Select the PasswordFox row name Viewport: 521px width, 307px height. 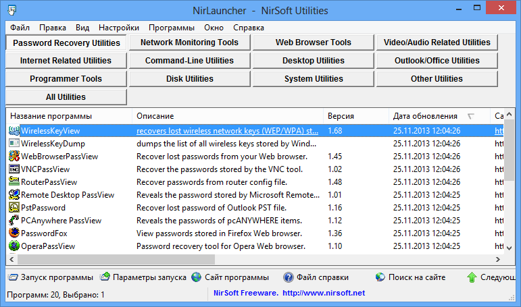(x=44, y=233)
